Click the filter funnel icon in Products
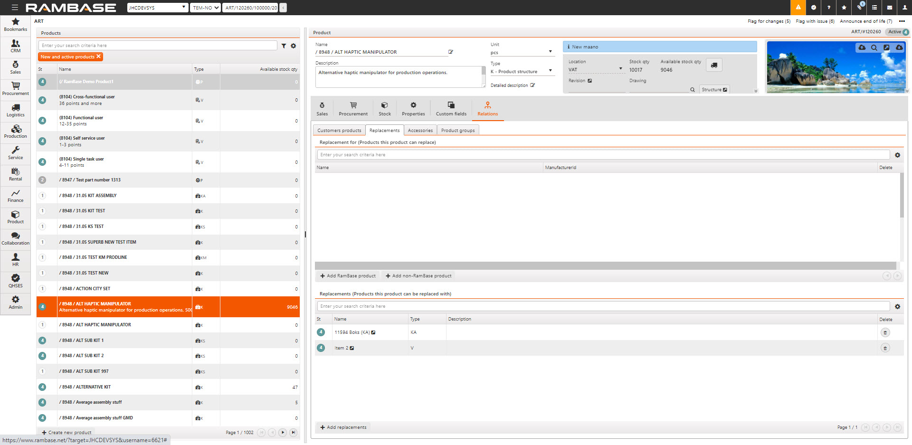 pos(284,46)
